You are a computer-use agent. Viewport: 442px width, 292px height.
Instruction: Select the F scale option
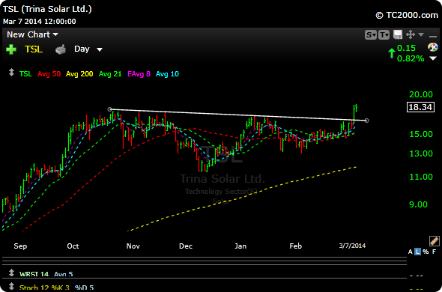click(434, 252)
